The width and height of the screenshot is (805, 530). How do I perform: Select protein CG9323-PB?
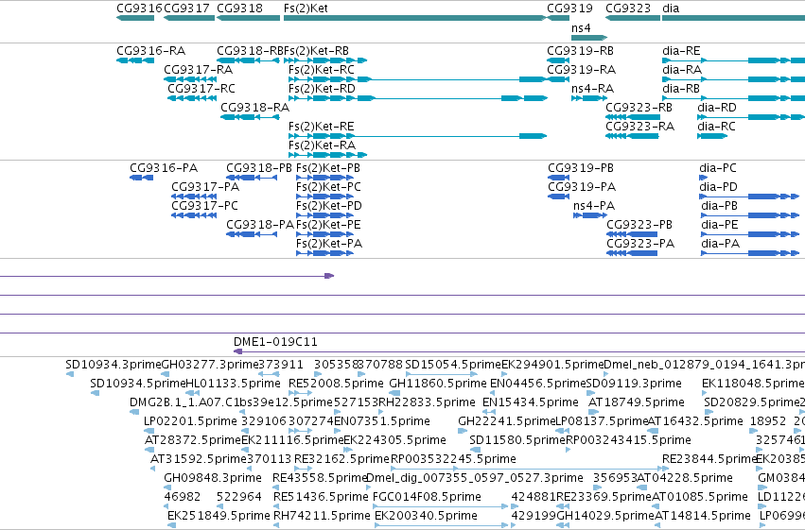click(x=633, y=234)
